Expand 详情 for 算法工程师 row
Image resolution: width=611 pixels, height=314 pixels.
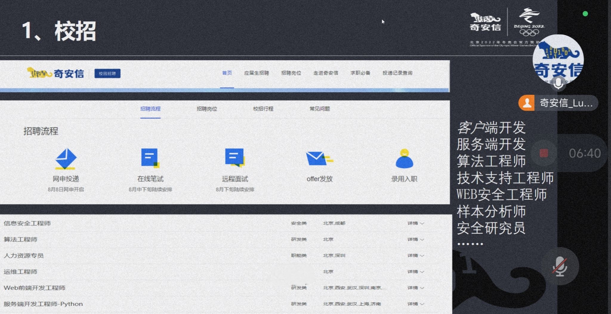(x=416, y=239)
